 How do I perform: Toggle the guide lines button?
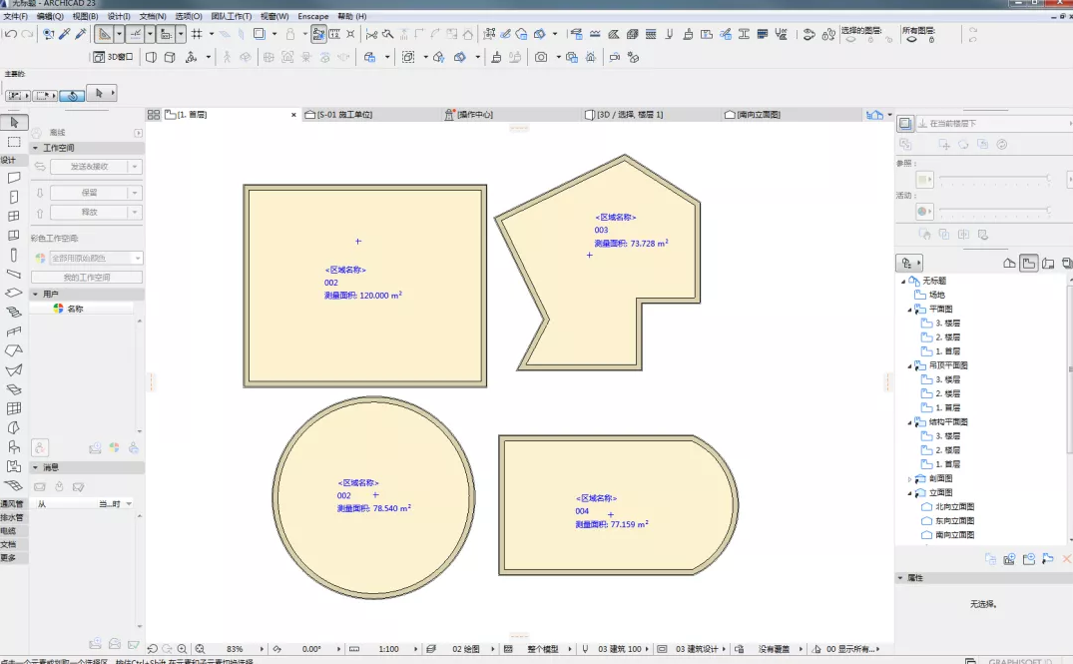tap(104, 34)
